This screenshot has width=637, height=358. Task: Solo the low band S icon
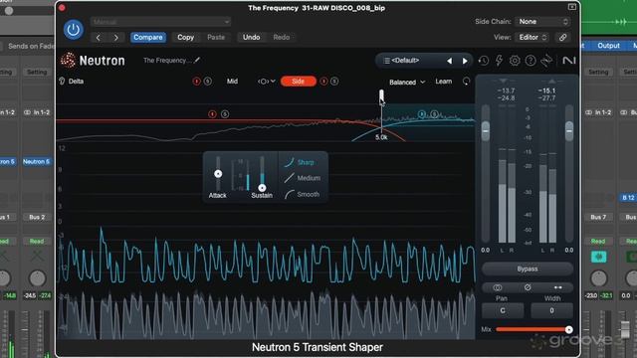coord(225,114)
